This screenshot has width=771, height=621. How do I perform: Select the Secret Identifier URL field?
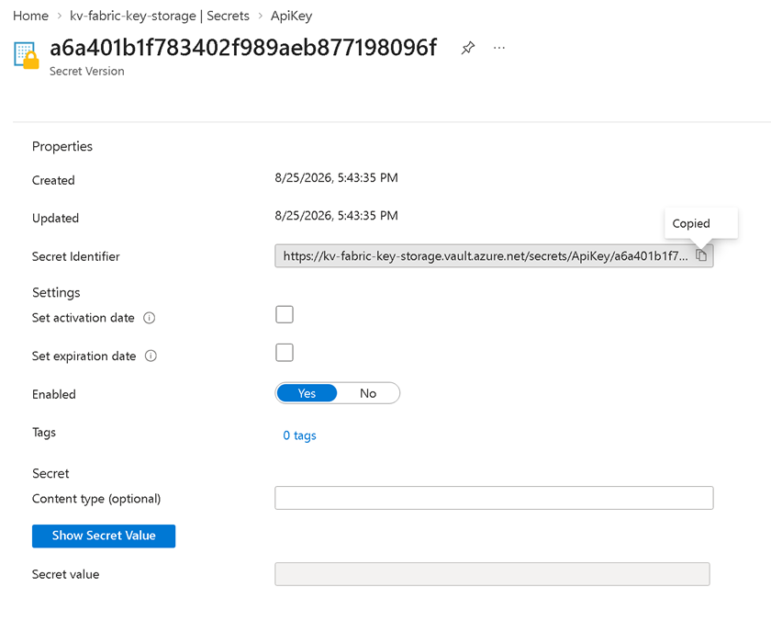click(494, 256)
